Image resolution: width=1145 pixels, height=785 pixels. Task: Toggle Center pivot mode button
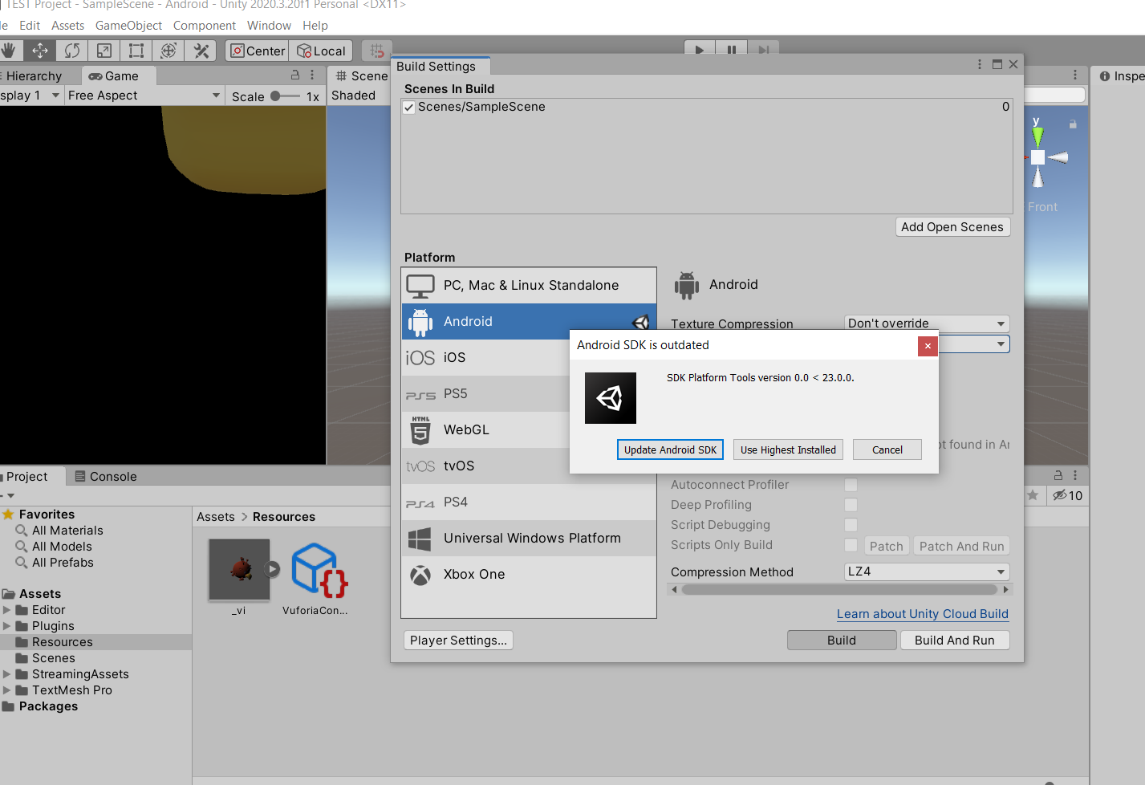pos(257,51)
